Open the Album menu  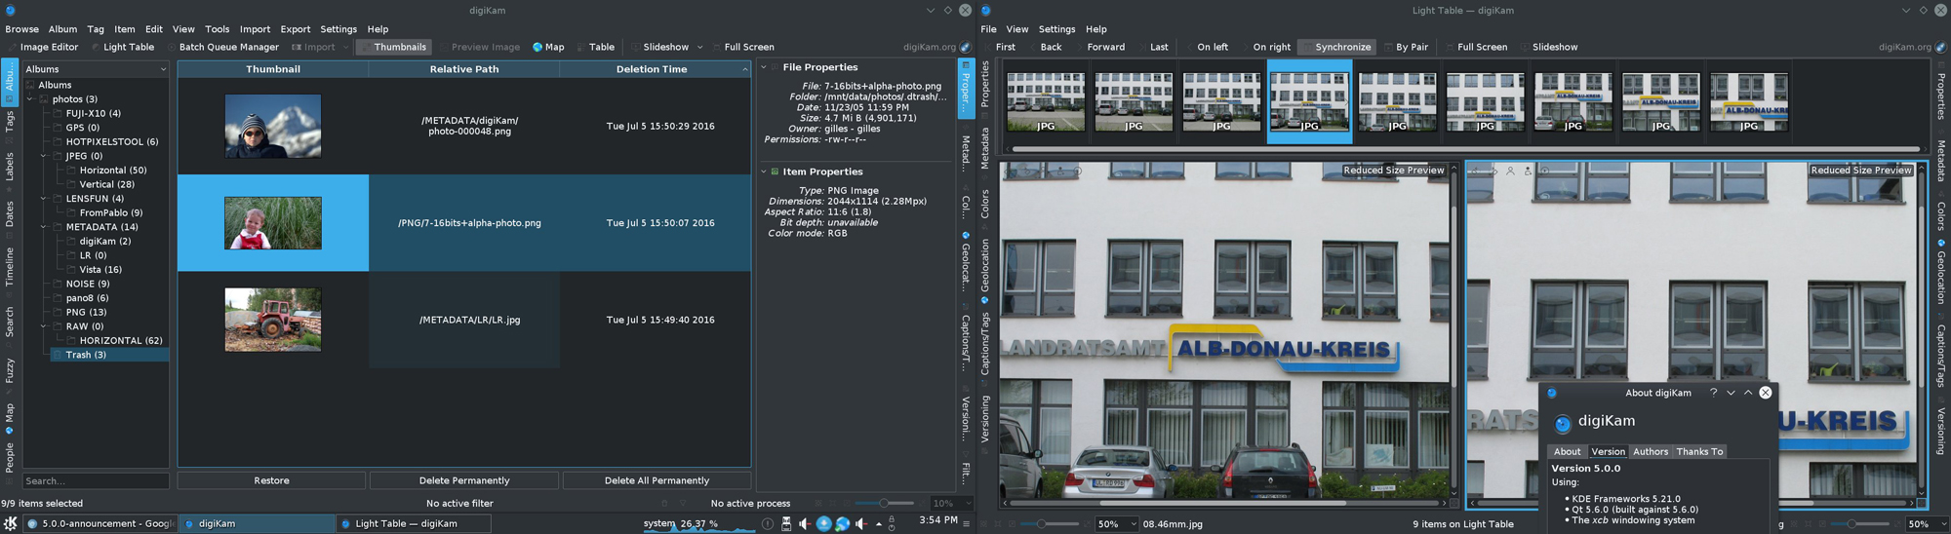(x=62, y=29)
